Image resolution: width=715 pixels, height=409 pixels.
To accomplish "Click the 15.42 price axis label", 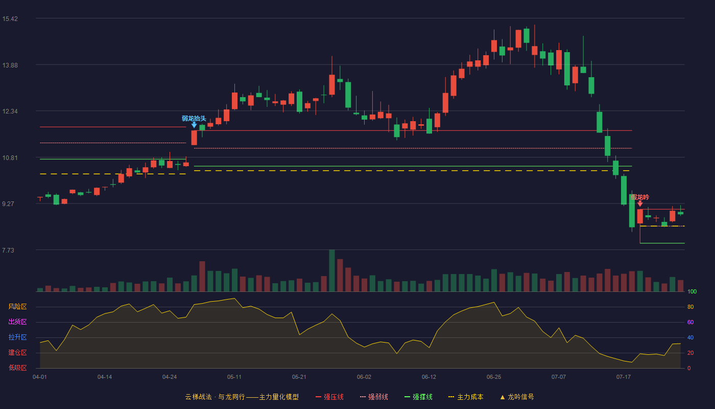I will [x=10, y=19].
